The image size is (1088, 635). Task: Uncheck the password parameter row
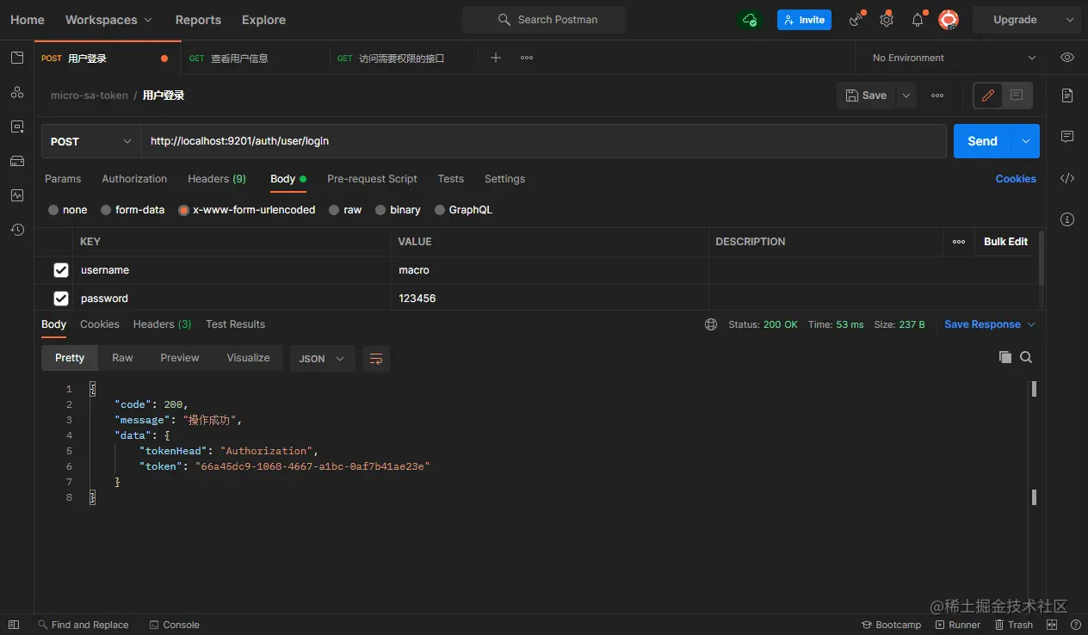tap(61, 299)
